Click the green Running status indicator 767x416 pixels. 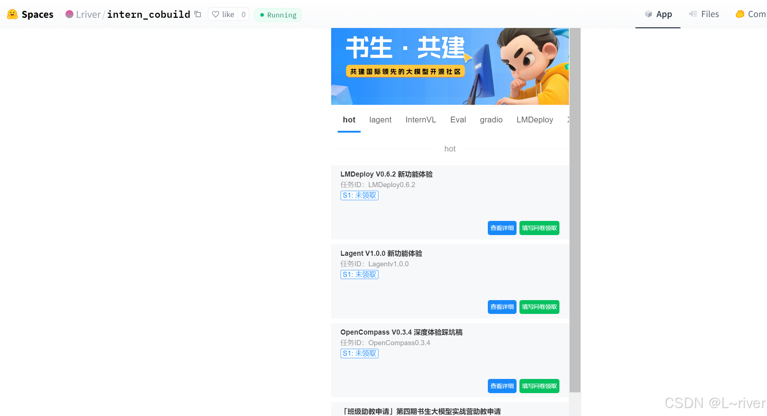(278, 15)
